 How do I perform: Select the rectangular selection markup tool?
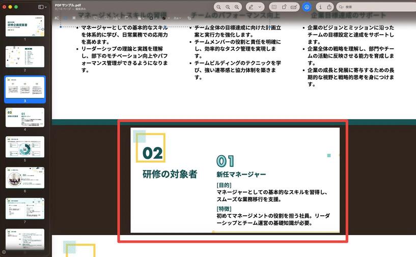[x=66, y=18]
